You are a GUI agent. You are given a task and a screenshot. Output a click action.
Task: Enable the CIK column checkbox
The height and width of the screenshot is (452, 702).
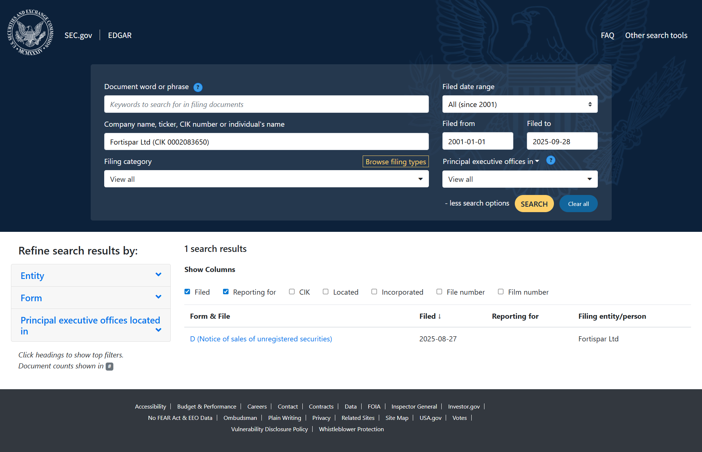292,292
